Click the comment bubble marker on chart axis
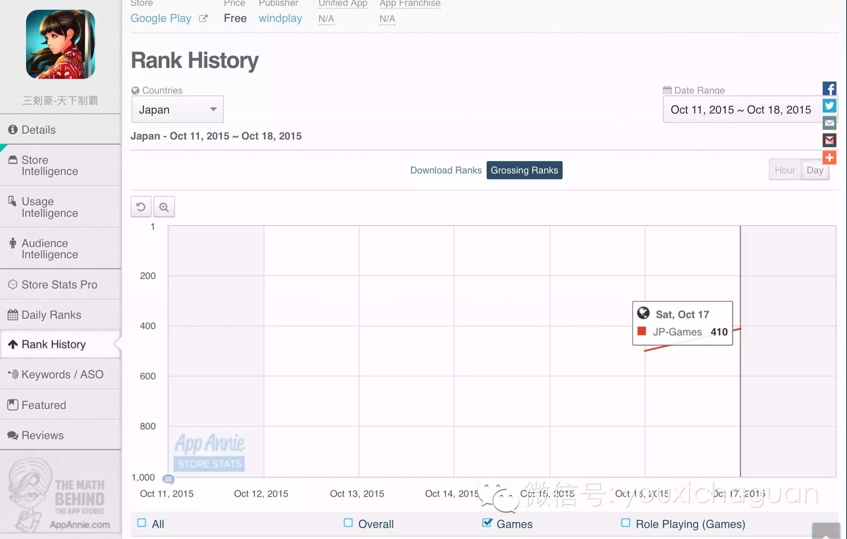This screenshot has width=847, height=539. point(168,479)
